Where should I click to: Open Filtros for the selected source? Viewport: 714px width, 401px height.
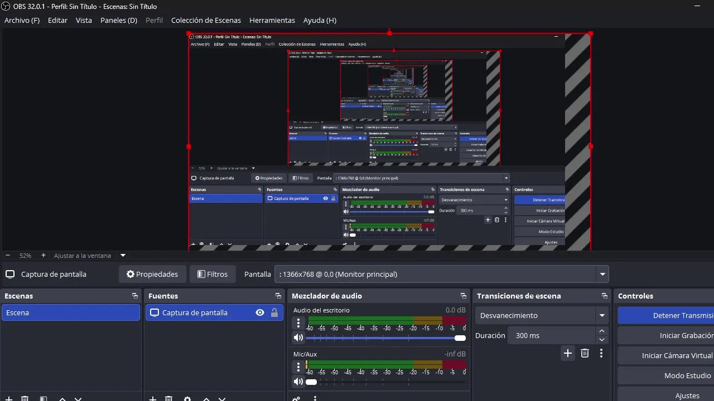click(x=213, y=274)
